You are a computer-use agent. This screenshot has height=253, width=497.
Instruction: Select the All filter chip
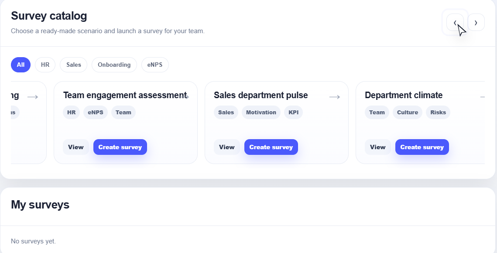coord(21,65)
